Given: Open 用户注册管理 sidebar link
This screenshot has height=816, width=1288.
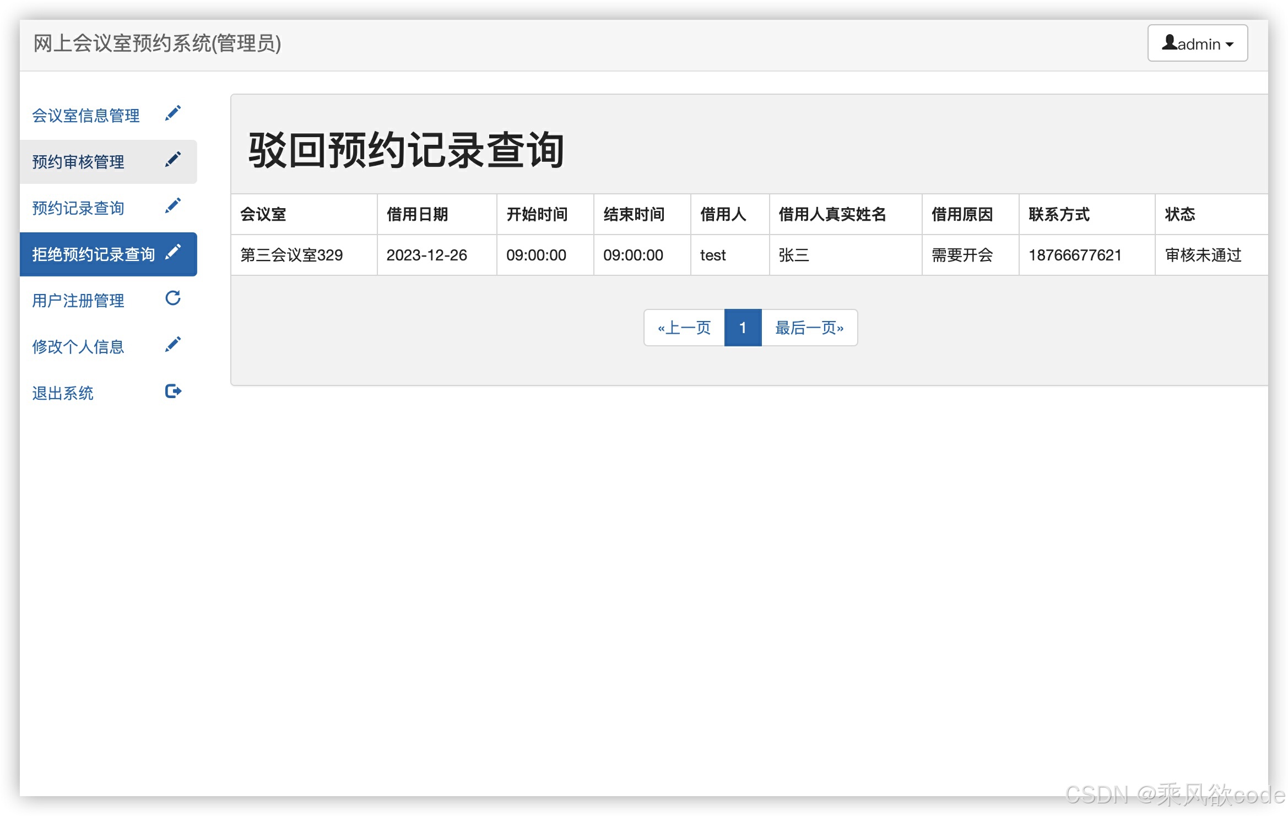Looking at the screenshot, I should pyautogui.click(x=78, y=301).
